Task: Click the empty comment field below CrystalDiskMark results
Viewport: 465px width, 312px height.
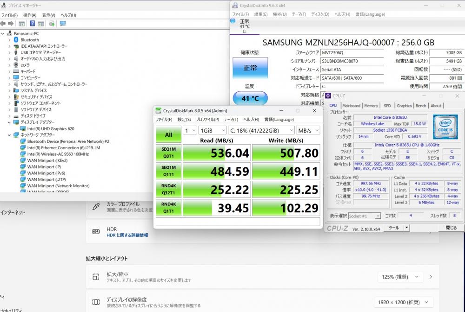Action: pos(238,222)
